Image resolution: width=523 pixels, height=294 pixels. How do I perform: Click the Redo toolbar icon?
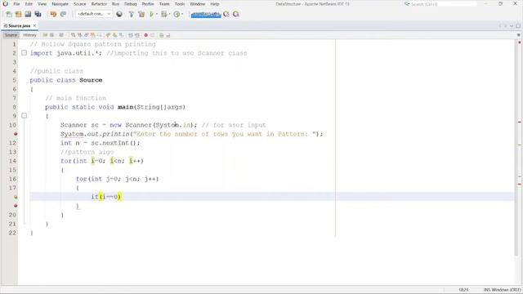click(x=63, y=14)
